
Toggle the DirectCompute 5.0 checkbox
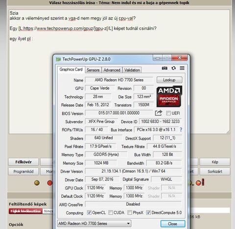click(x=148, y=212)
